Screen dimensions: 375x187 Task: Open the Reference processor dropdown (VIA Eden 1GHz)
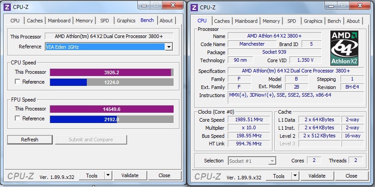169,47
